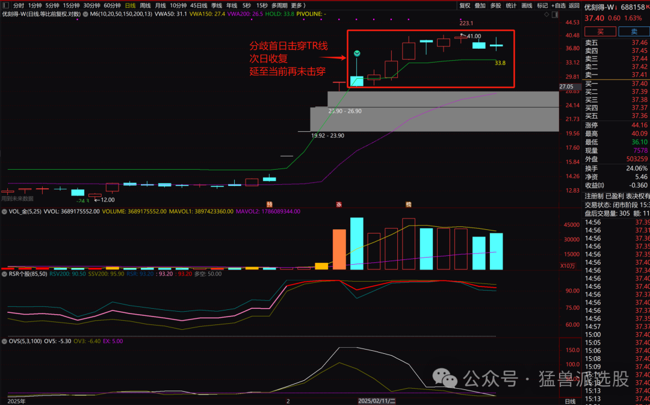Select the 5分钟 period tab
The image size is (650, 405).
point(52,5)
